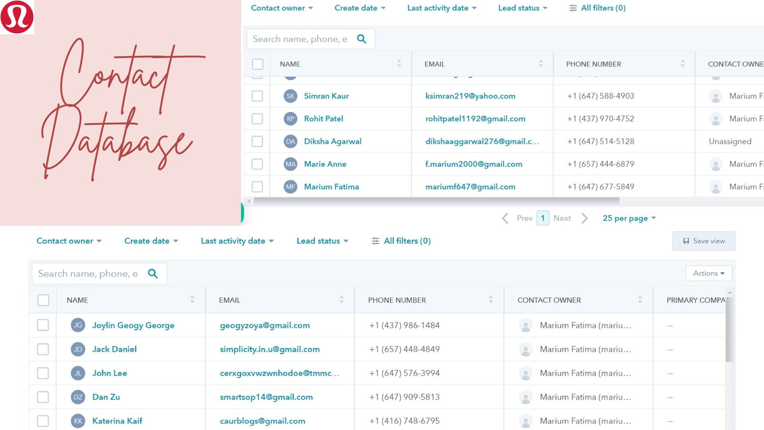This screenshot has width=764, height=430.
Task: Open the lower Lead status filter
Action: 322,241
